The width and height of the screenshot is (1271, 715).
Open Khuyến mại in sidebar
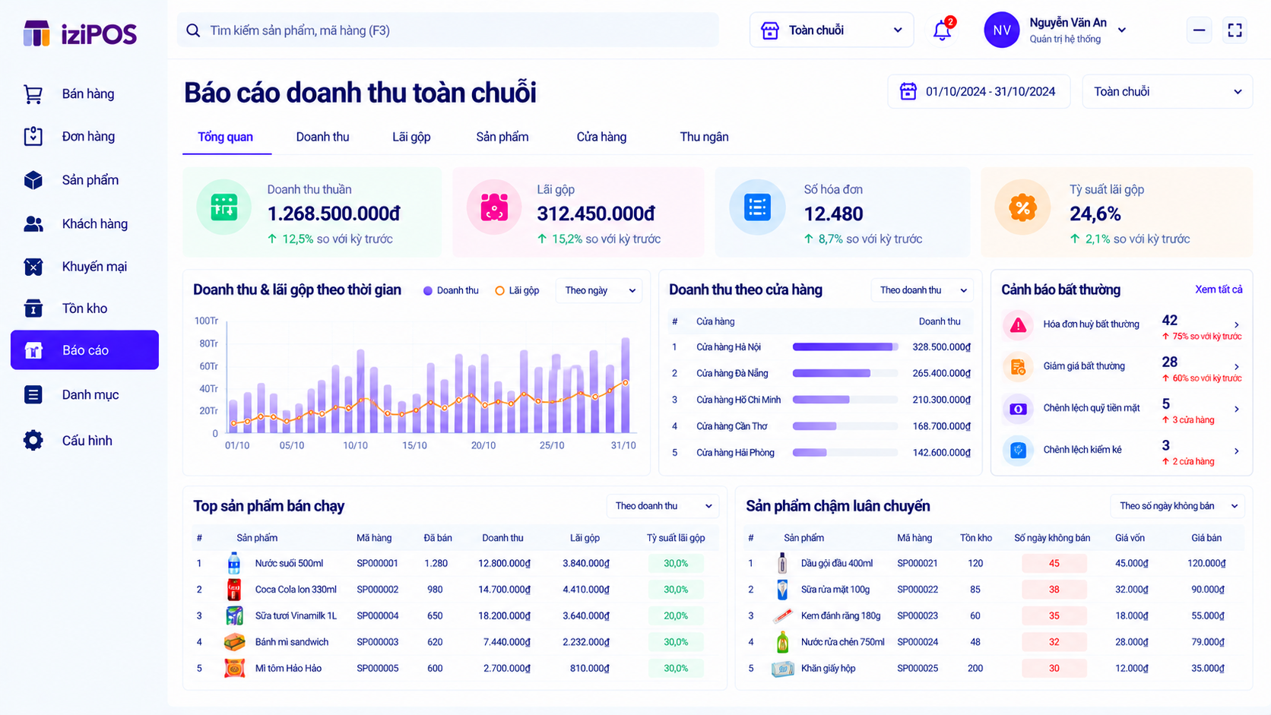click(x=84, y=266)
